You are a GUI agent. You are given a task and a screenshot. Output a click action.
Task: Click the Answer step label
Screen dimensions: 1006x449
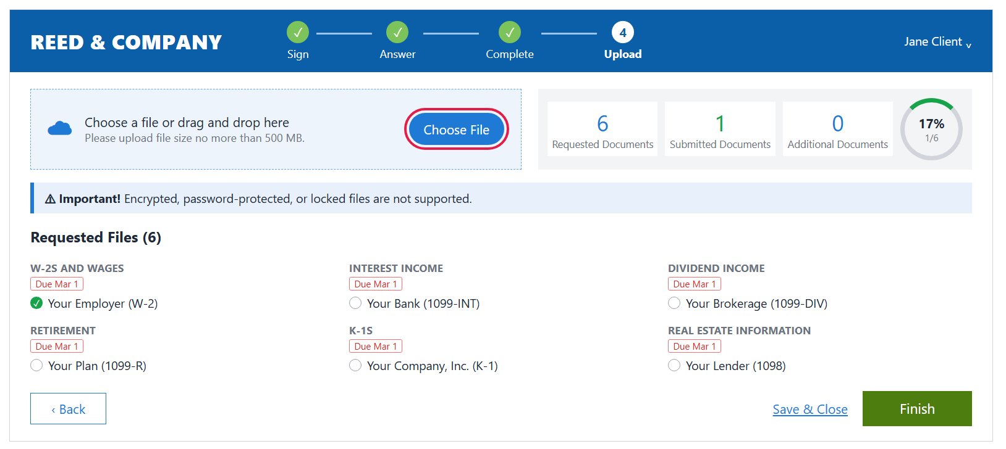pos(397,54)
